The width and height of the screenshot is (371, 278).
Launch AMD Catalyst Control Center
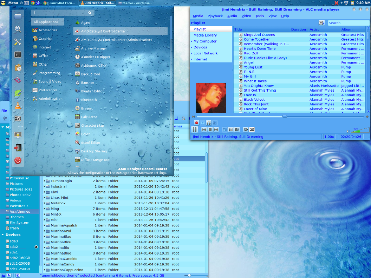pos(121,31)
